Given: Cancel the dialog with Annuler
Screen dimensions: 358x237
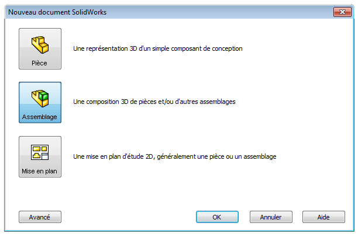Looking at the screenshot, I should [x=271, y=217].
